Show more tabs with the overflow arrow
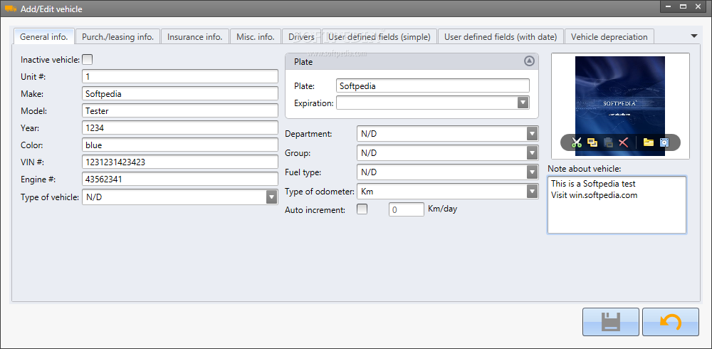712x349 pixels. [693, 36]
